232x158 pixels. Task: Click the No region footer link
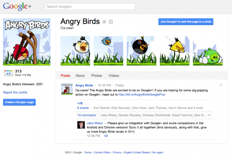click(x=158, y=152)
